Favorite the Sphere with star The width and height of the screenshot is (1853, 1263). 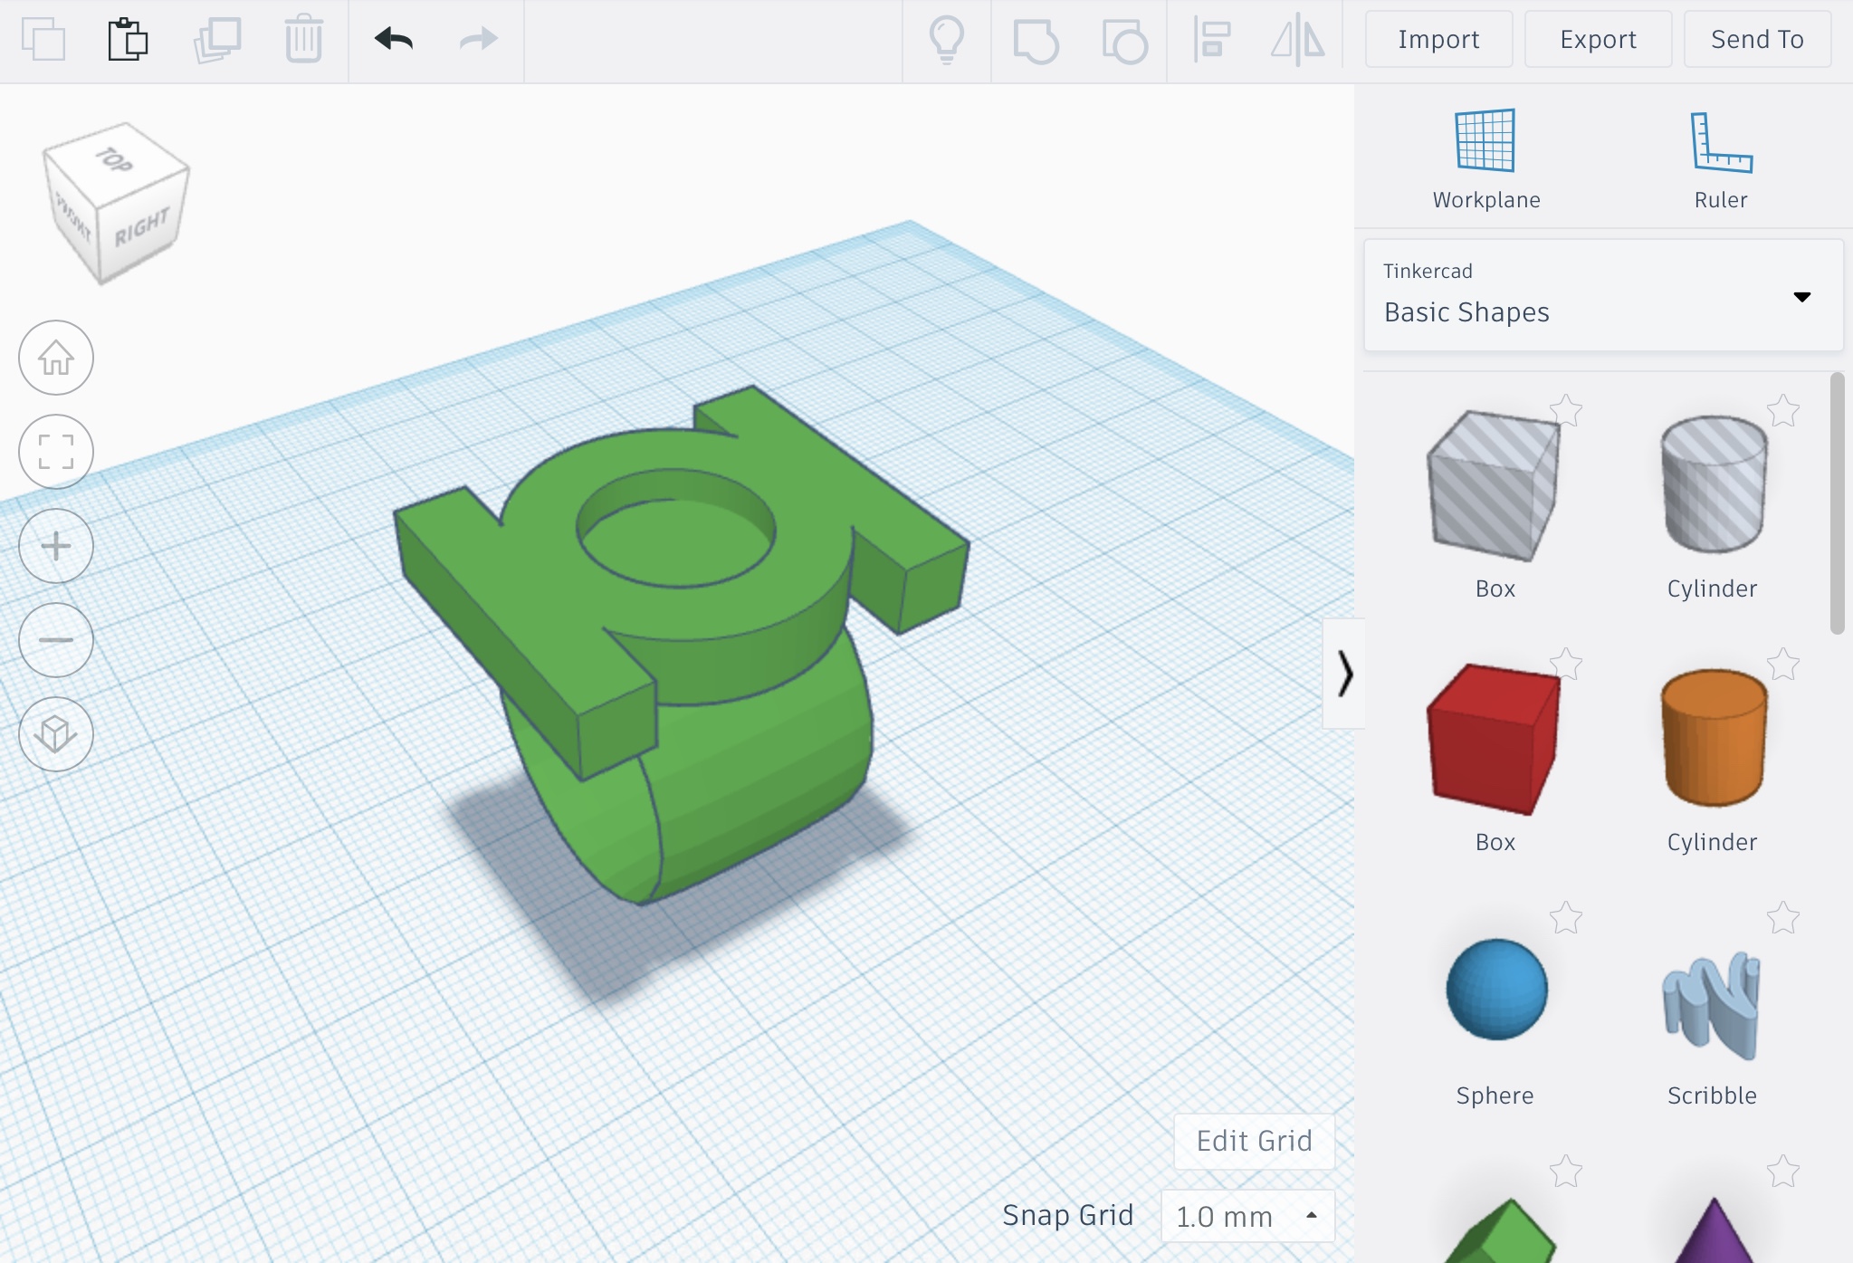point(1565,918)
